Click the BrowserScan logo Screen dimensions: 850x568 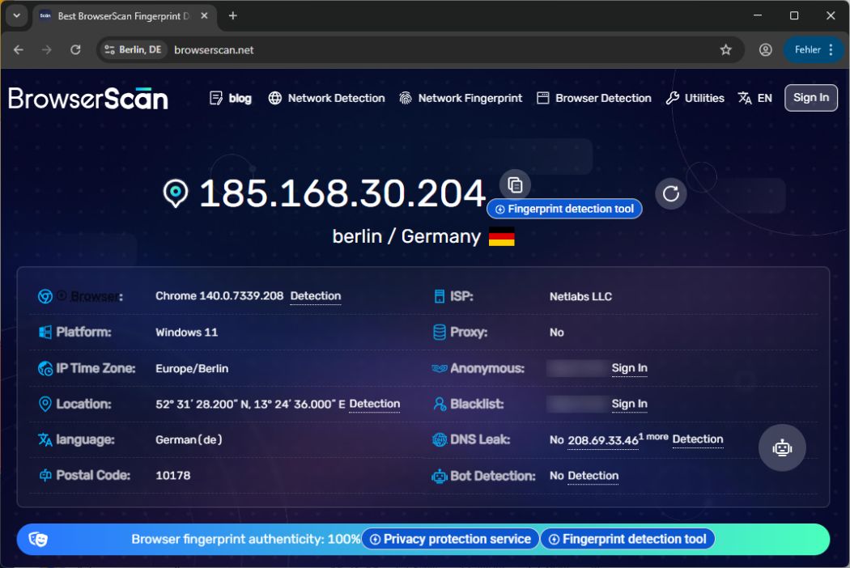pyautogui.click(x=88, y=98)
